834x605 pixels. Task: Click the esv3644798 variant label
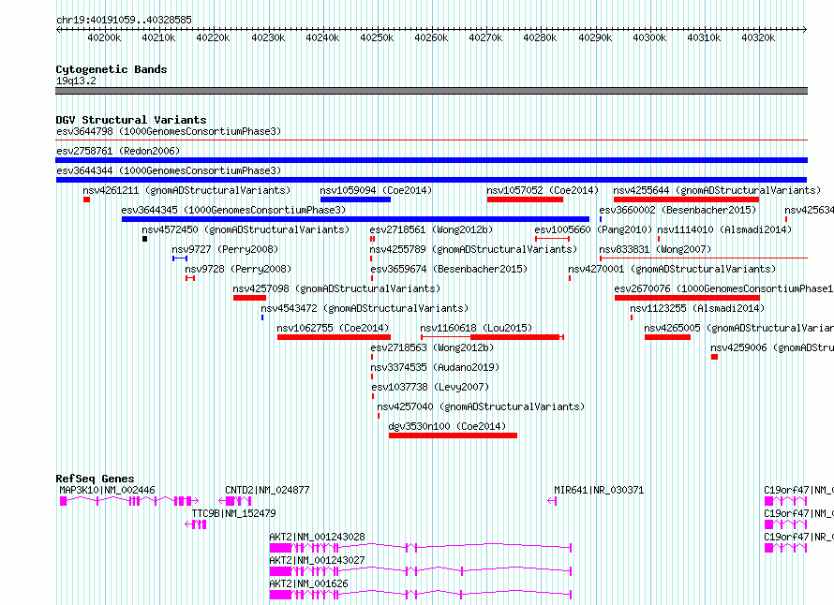tap(169, 131)
